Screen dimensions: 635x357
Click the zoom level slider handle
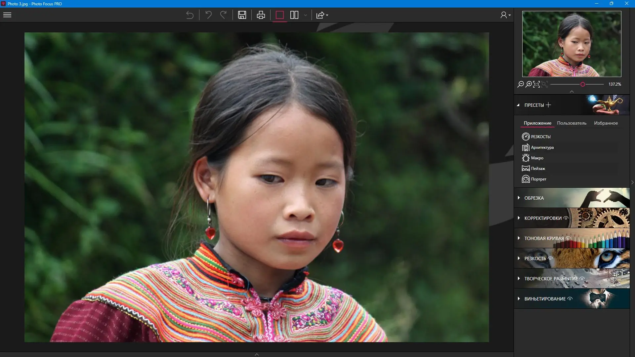[583, 84]
